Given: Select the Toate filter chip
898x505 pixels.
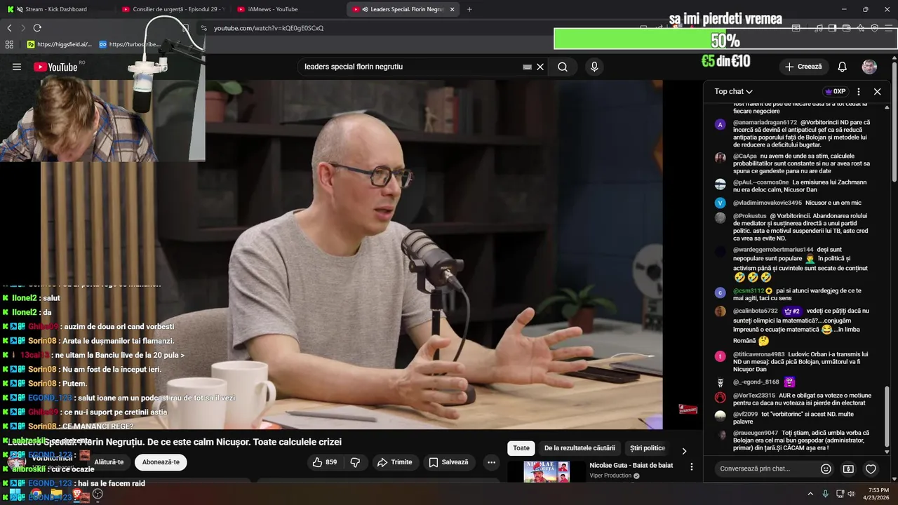Looking at the screenshot, I should 521,448.
